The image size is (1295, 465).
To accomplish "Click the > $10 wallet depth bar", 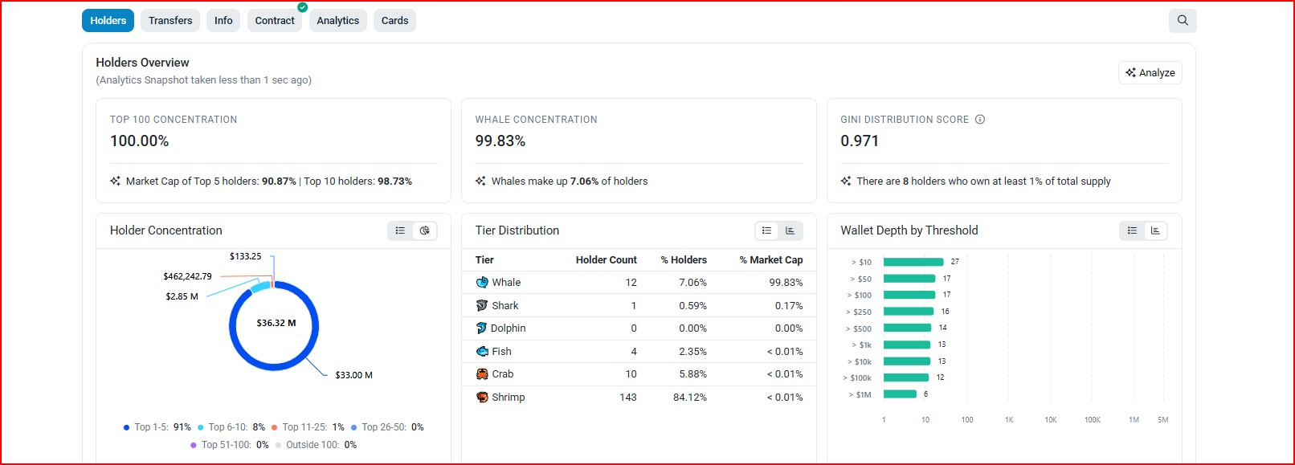I will [913, 262].
